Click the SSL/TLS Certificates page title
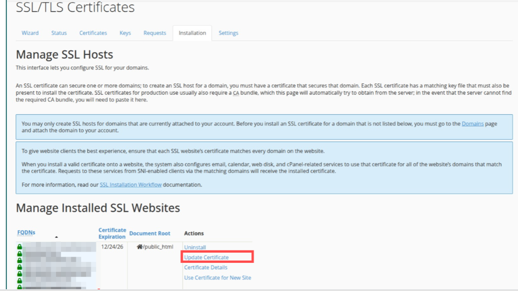This screenshot has height=291, width=518. click(75, 7)
